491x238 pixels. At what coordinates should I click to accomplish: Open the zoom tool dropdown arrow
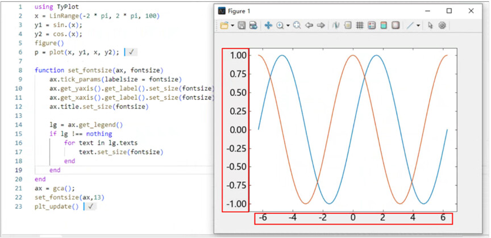coord(288,26)
